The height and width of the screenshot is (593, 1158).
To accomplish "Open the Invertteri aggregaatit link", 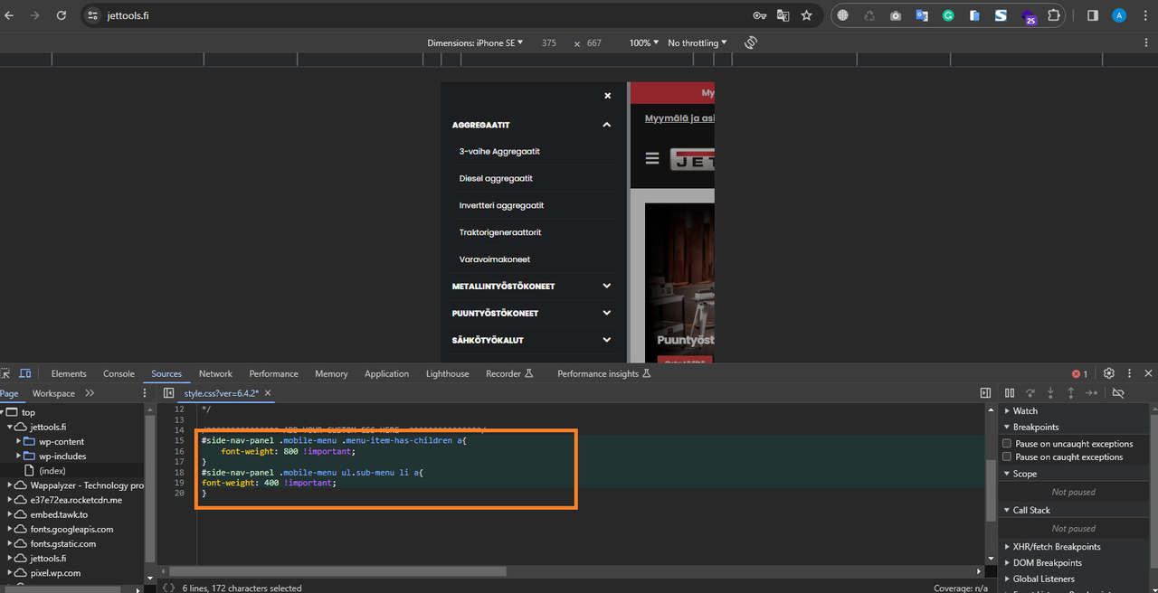I will point(501,205).
